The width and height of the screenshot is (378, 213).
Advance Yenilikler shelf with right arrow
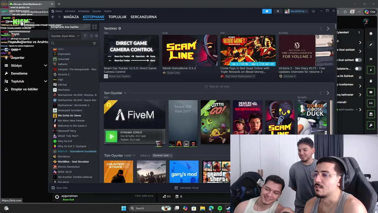328,29
